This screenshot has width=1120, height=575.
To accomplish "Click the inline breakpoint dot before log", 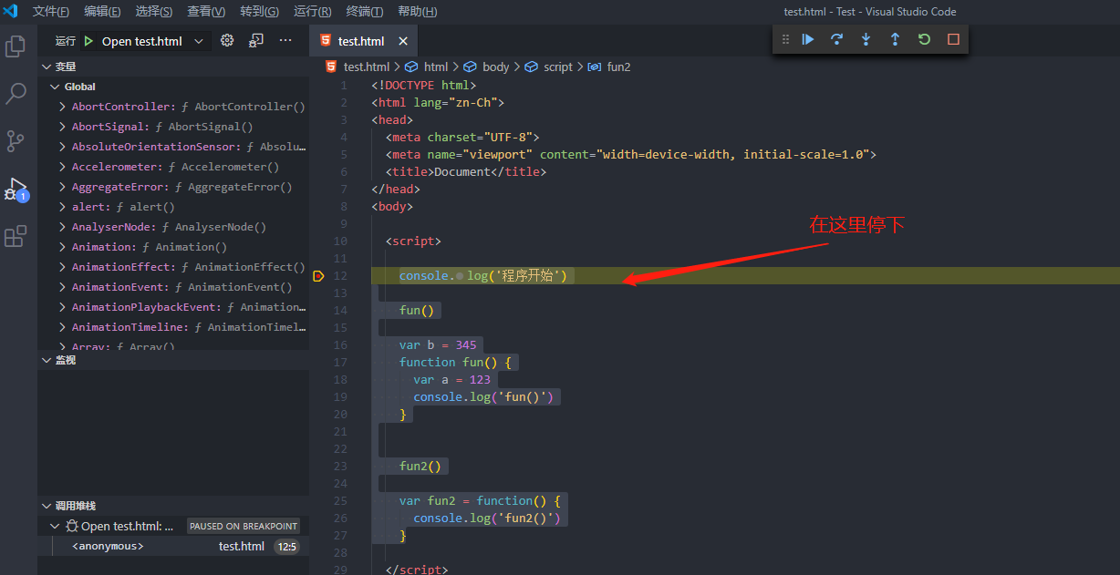I will 460,276.
